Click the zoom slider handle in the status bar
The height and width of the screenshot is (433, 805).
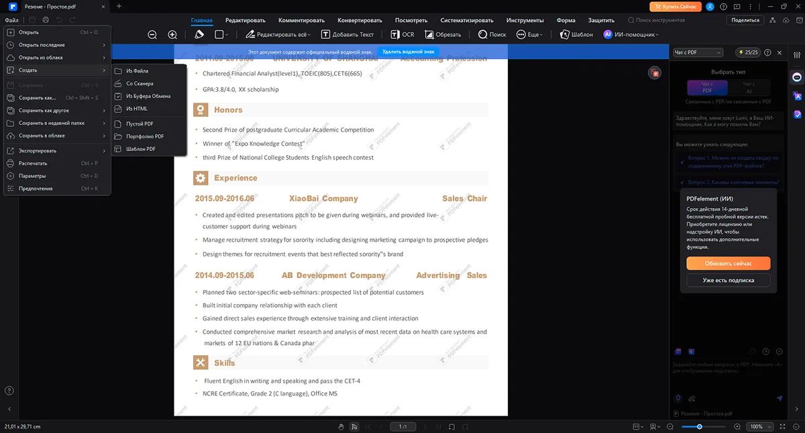[x=700, y=426]
